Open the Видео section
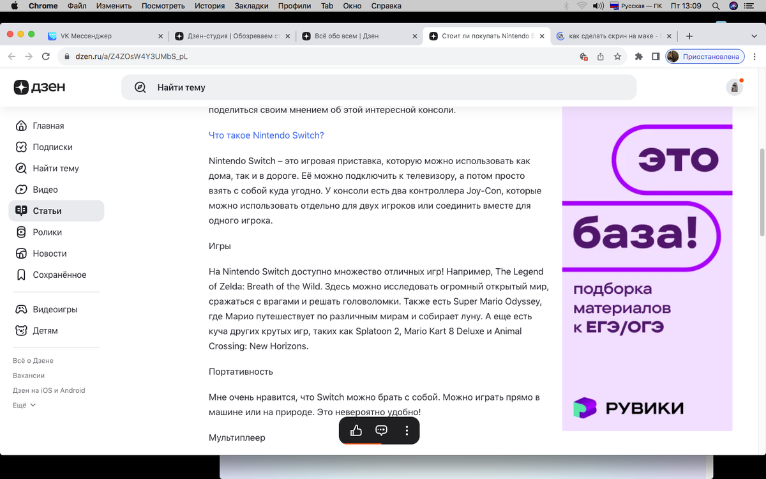This screenshot has height=479, width=766. (56, 190)
